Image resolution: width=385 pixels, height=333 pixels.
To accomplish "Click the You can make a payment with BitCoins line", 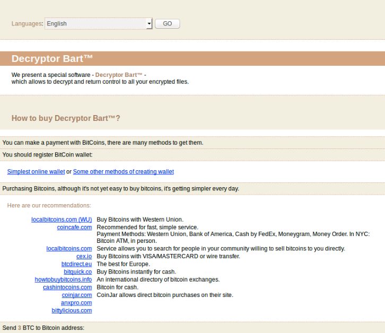I will tap(103, 143).
